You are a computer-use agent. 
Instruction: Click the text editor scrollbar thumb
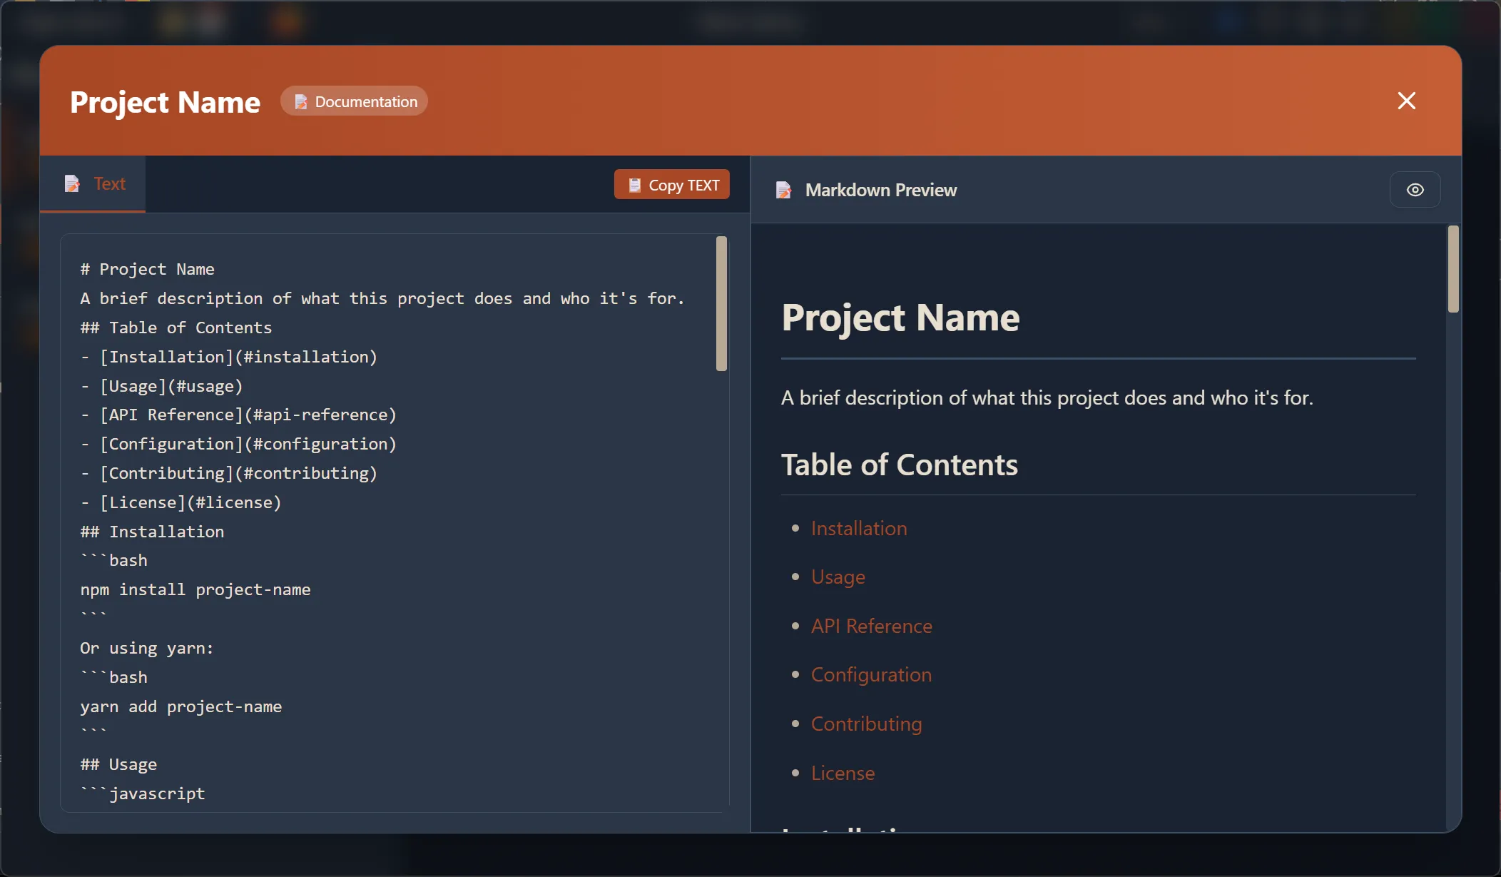(x=721, y=303)
